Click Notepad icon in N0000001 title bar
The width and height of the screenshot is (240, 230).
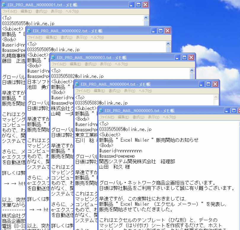click(x=4, y=5)
